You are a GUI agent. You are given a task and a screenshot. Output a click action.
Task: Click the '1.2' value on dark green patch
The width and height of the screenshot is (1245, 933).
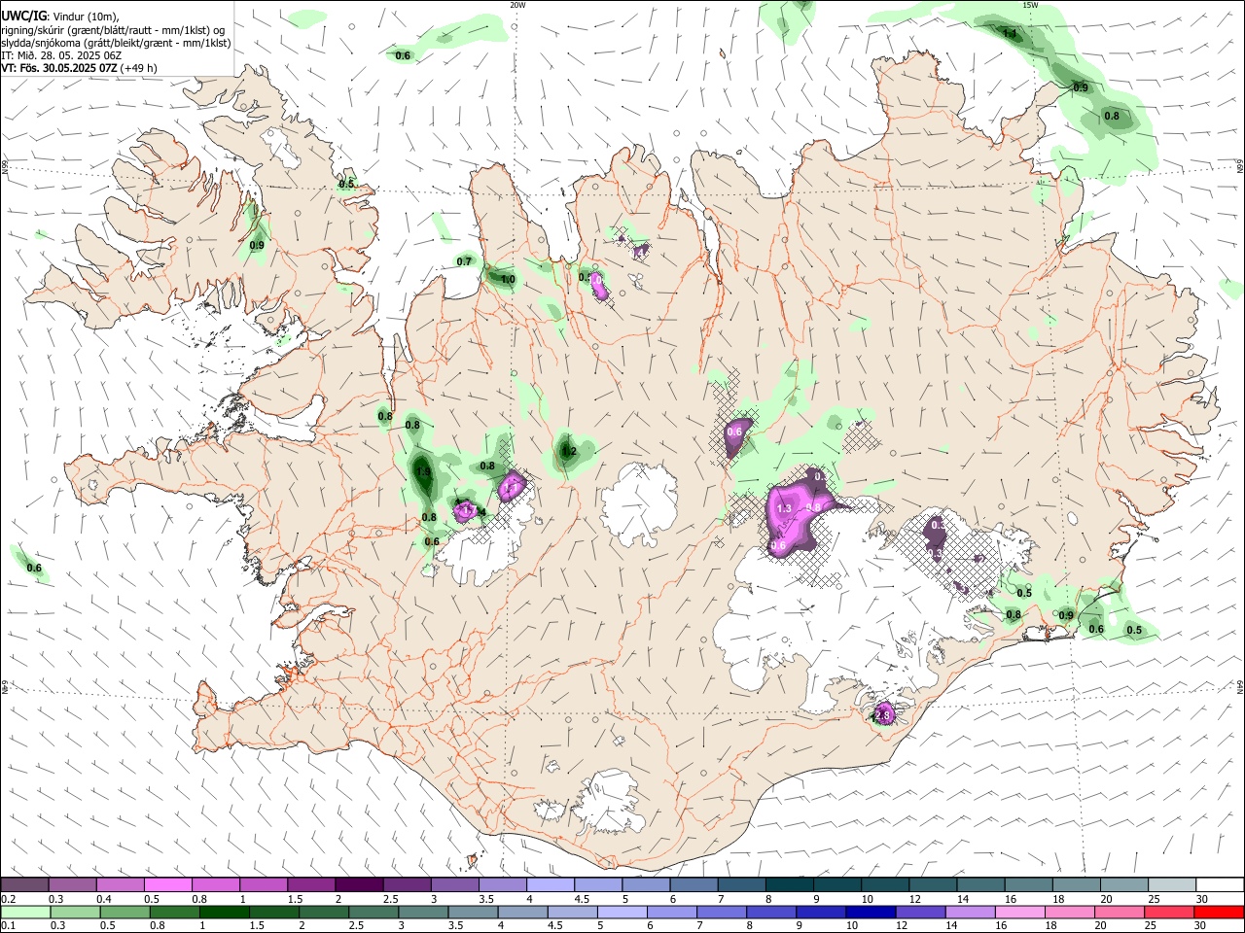[570, 452]
